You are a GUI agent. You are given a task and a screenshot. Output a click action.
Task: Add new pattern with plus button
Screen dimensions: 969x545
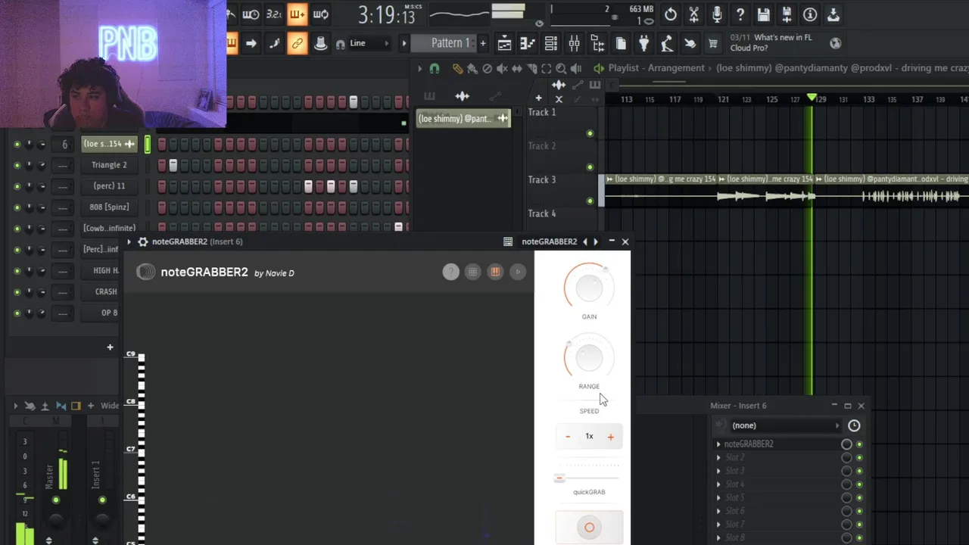tap(483, 43)
